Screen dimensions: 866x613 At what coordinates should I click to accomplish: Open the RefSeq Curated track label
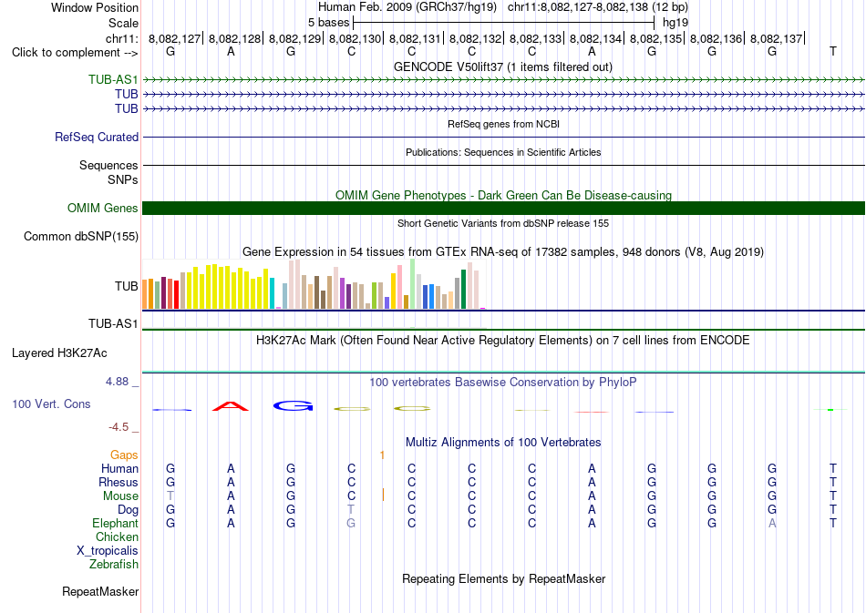(x=97, y=137)
